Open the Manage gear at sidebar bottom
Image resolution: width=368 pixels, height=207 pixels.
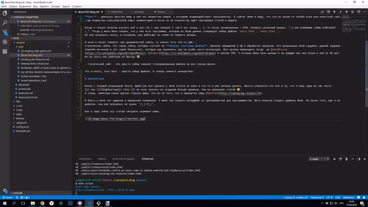[x=5, y=190]
